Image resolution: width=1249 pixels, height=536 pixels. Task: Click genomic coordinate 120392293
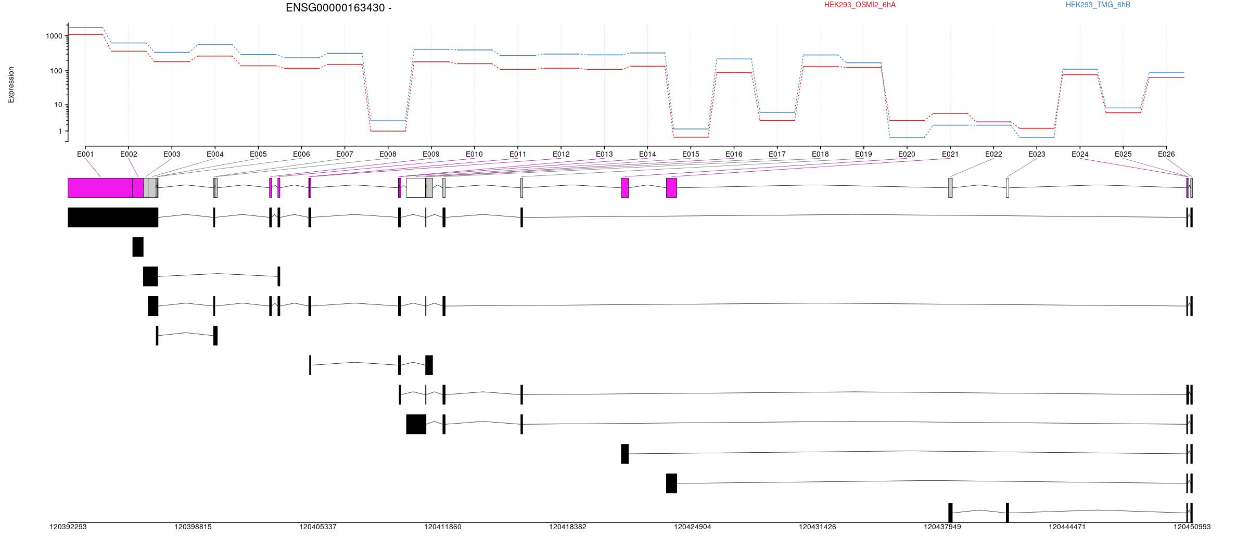point(68,527)
